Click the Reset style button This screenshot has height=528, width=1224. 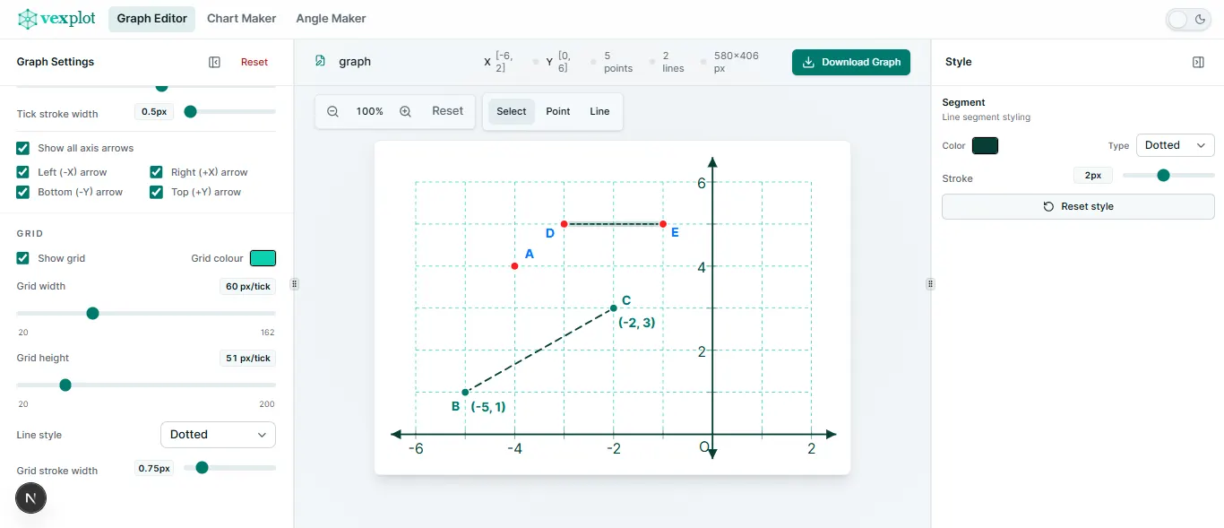[x=1078, y=206]
